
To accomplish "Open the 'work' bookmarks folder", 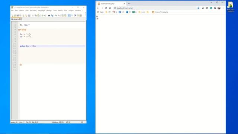I will tap(142, 12).
